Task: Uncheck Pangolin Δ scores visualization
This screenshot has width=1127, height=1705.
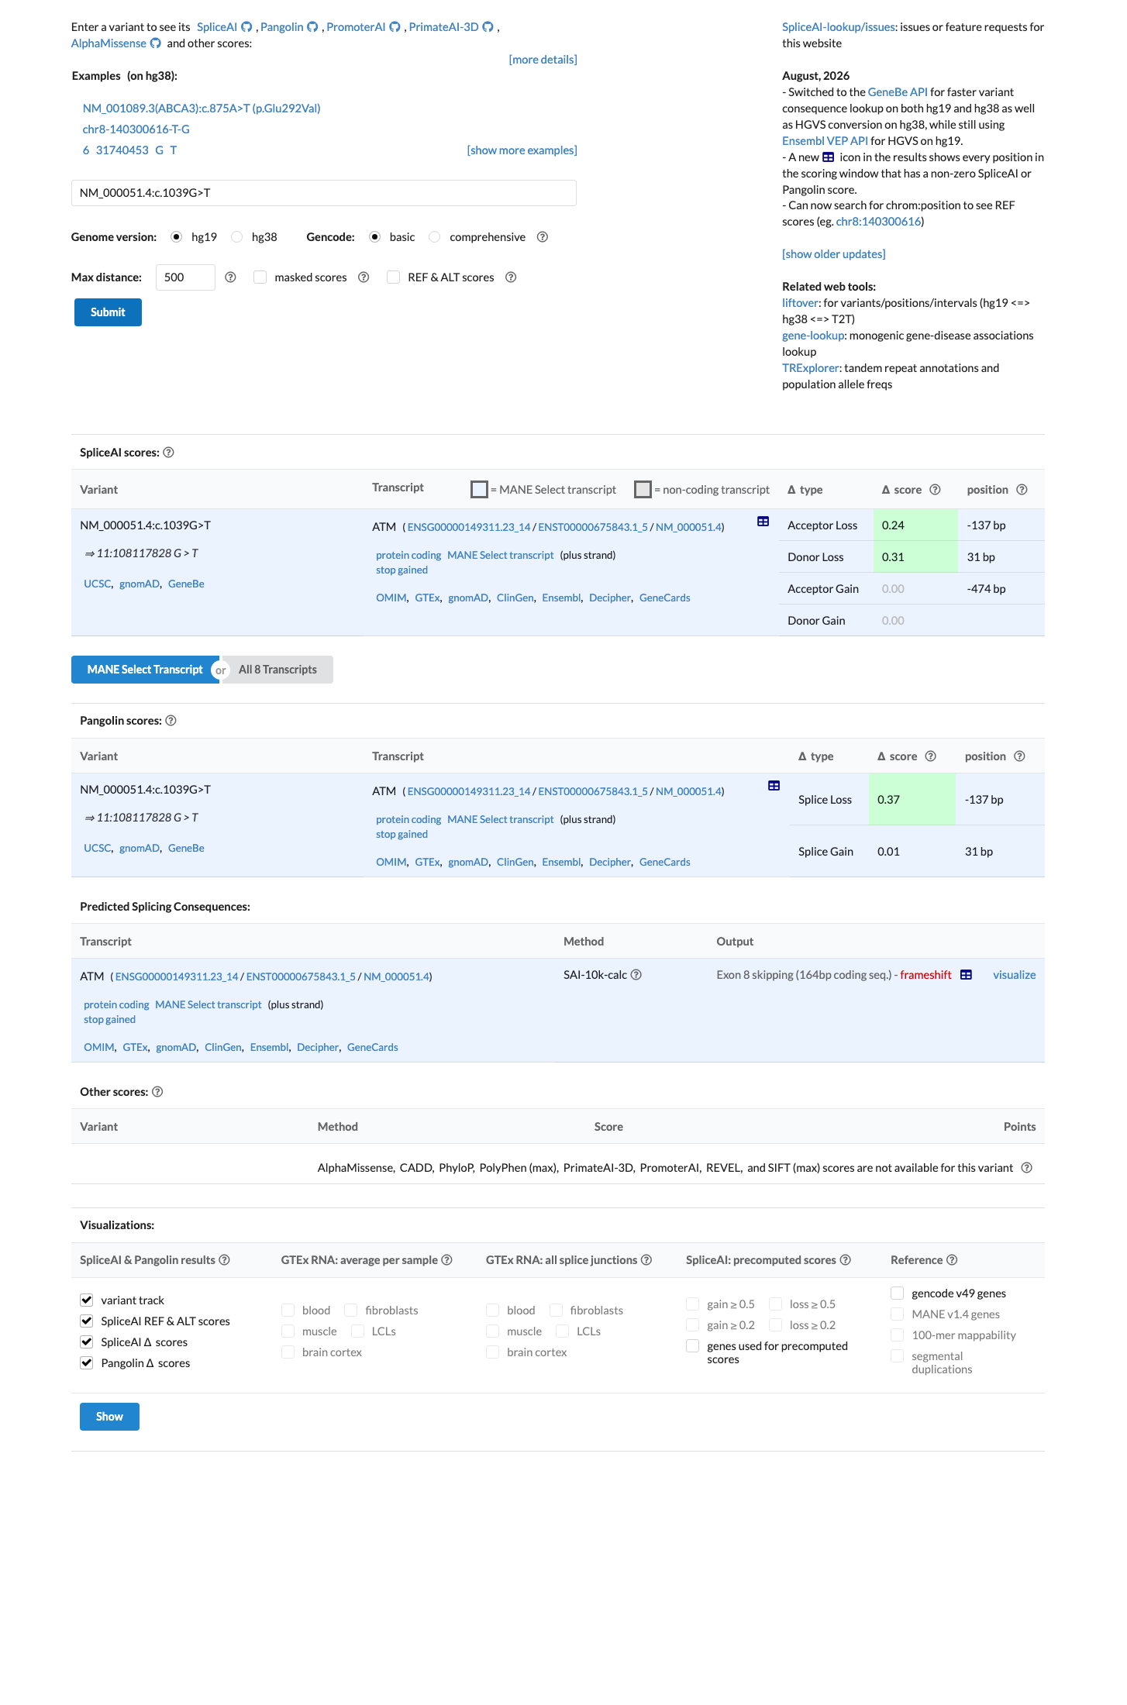Action: point(87,1363)
